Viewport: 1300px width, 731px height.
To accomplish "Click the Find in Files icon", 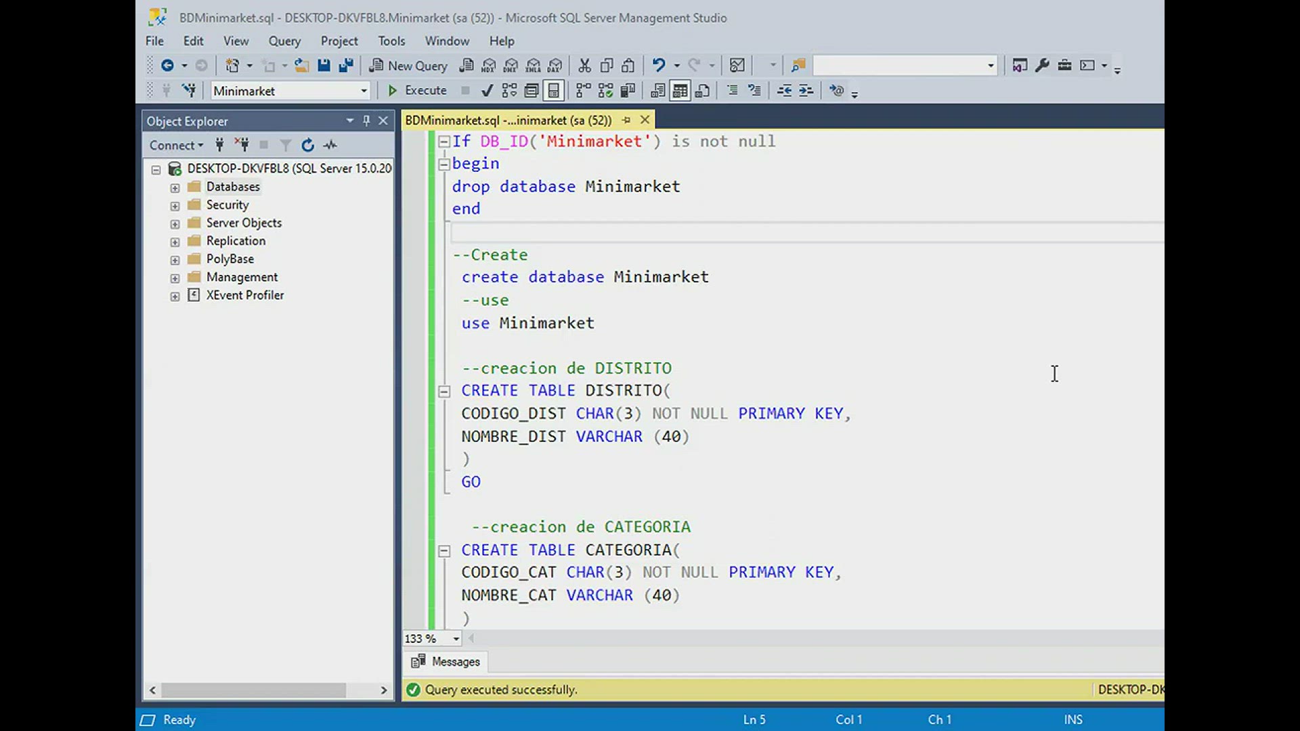I will click(798, 66).
